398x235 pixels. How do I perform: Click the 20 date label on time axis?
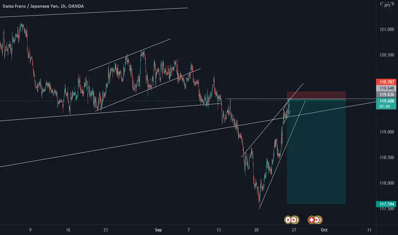tap(256, 230)
